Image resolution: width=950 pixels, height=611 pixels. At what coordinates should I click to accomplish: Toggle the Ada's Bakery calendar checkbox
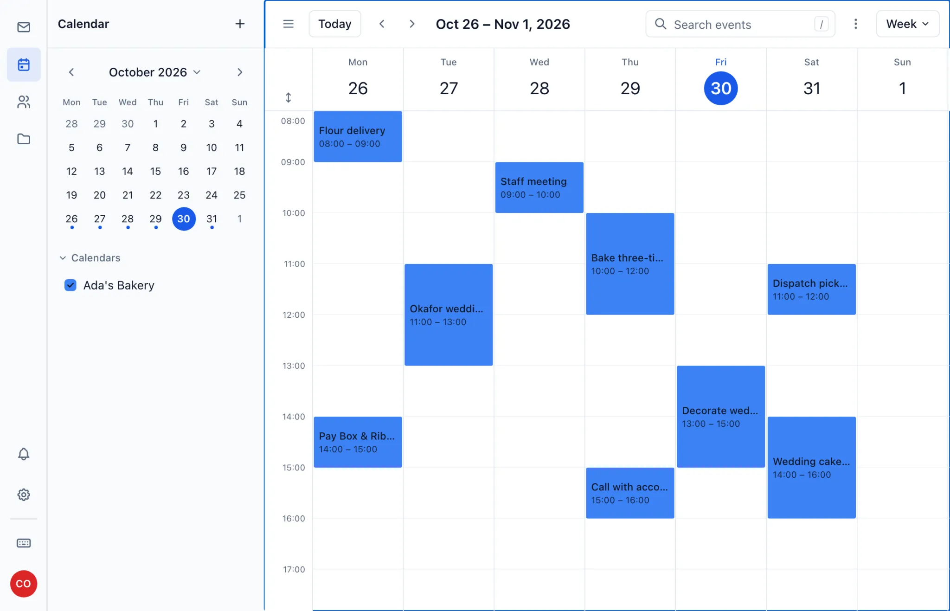pyautogui.click(x=71, y=285)
